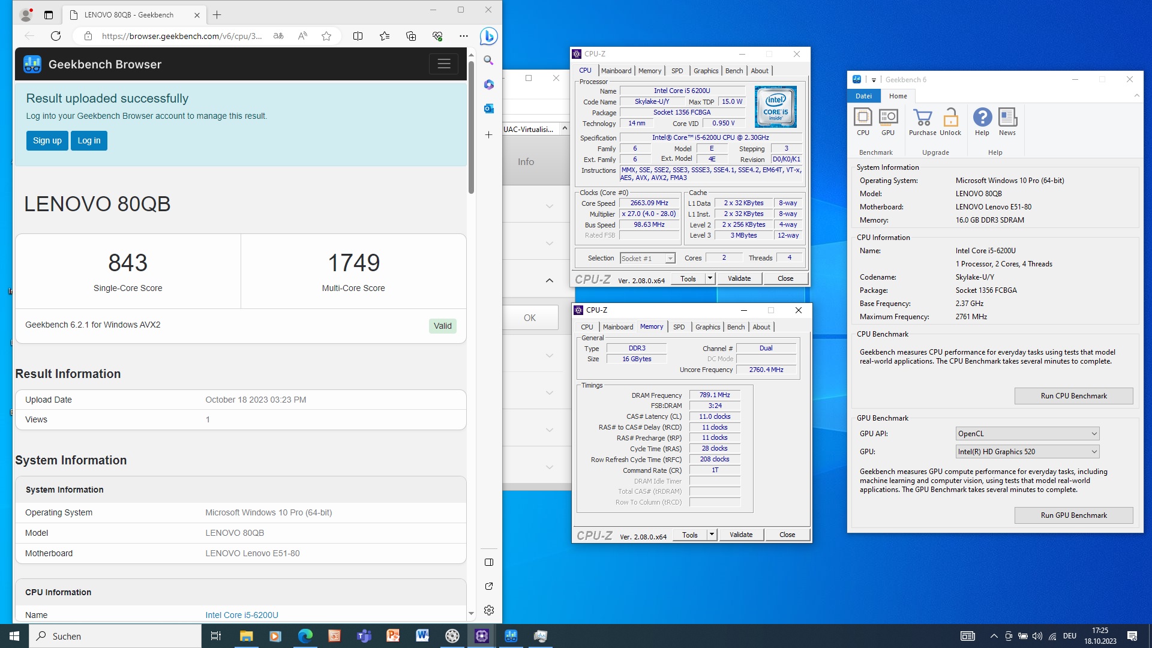1152x648 pixels.
Task: Switch to SPD tab in upper CPU-Z
Action: 677,71
